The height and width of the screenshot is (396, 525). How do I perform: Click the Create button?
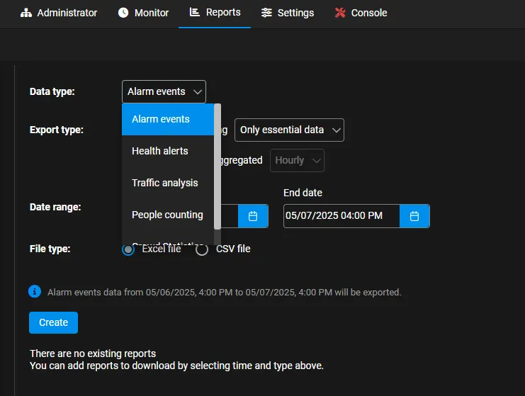[x=54, y=322]
